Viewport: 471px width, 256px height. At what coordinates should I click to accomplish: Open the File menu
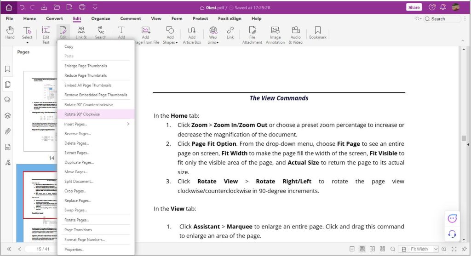click(9, 18)
